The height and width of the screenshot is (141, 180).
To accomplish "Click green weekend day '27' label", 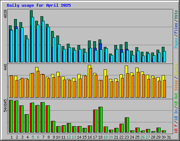I will pyautogui.click(x=148, y=137).
